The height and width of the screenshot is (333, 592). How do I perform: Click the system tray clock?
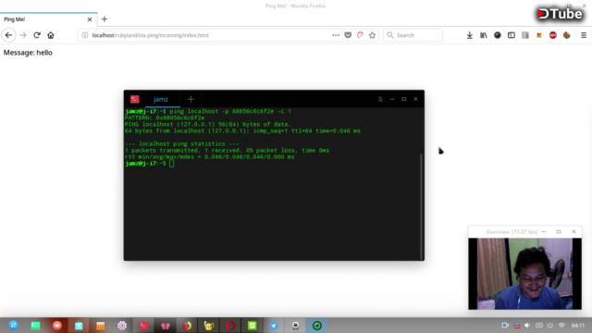point(578,325)
